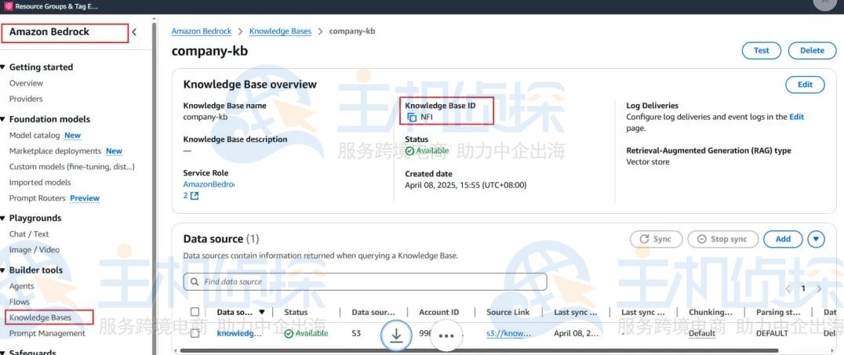Tick the knowledge data source row checkbox
844x355 pixels.
pos(195,334)
